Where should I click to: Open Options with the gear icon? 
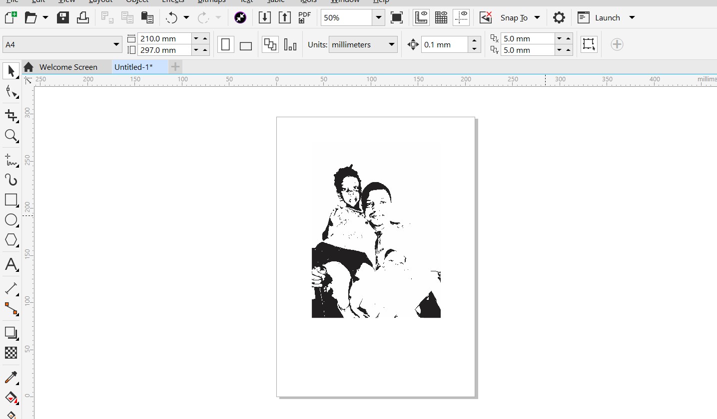click(559, 18)
